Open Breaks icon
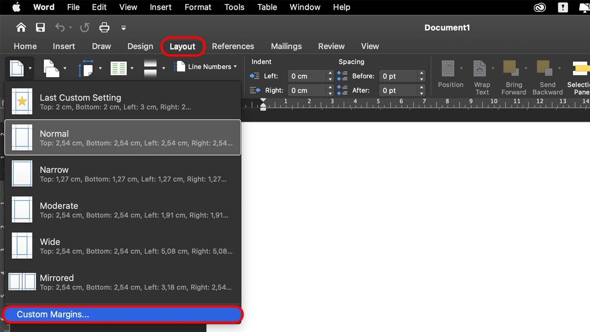 click(151, 68)
